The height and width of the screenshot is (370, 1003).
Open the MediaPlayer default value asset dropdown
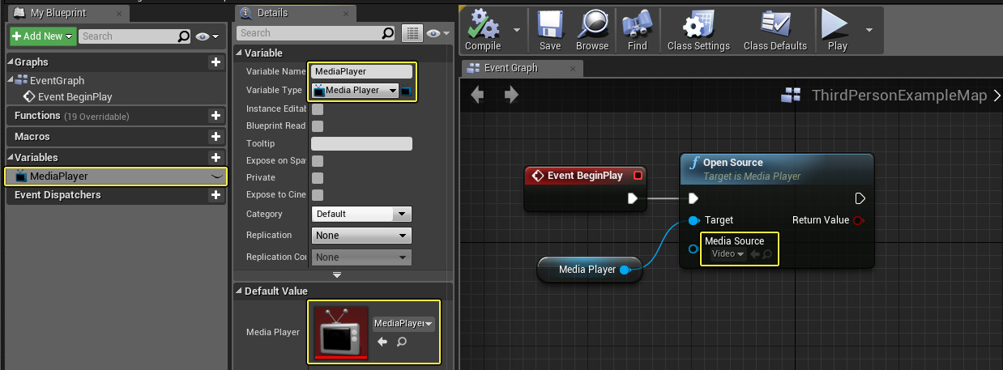pos(403,324)
